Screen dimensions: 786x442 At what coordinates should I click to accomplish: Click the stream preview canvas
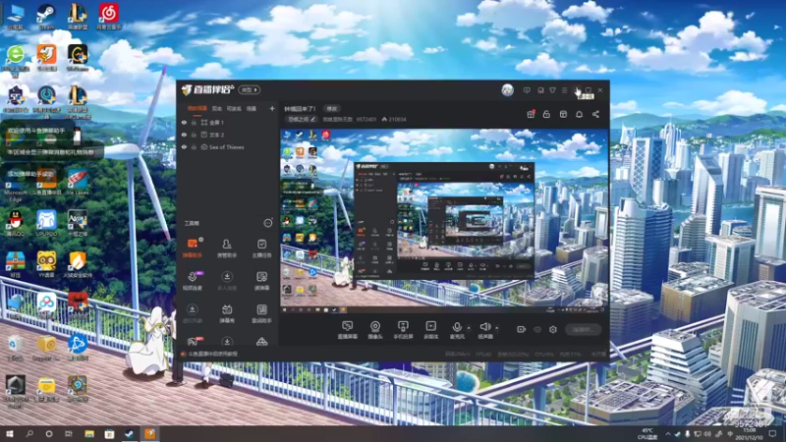pyautogui.click(x=444, y=221)
